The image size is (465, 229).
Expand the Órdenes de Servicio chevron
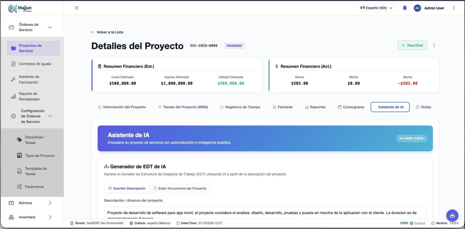pos(50,27)
